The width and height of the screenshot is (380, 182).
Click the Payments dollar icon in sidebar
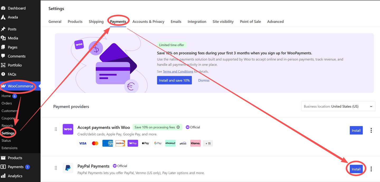tap(3, 167)
